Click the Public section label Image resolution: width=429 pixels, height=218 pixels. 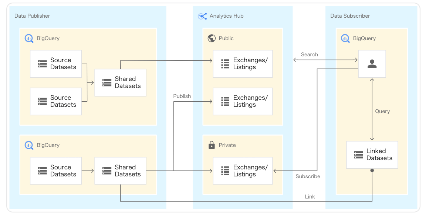tap(226, 38)
